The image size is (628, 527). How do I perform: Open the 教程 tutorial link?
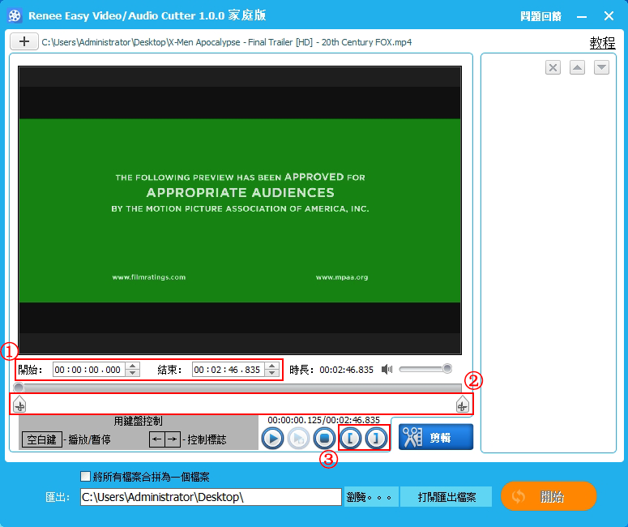point(602,43)
